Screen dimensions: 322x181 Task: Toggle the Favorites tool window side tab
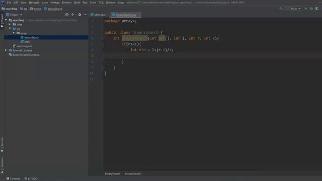coord(2,144)
